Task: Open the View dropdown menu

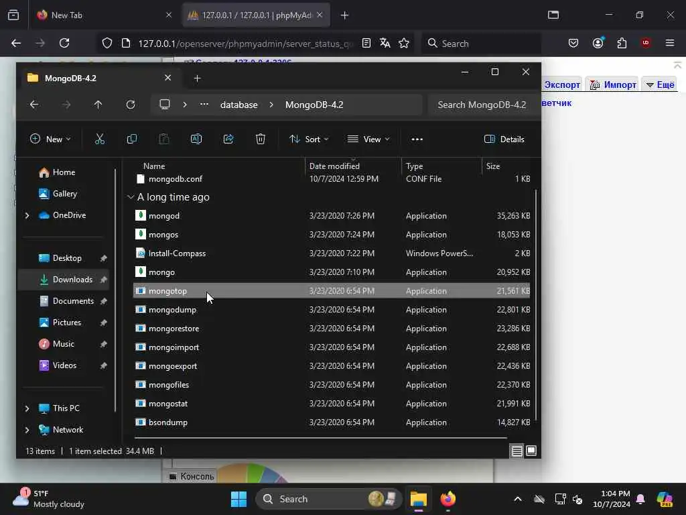Action: point(368,139)
